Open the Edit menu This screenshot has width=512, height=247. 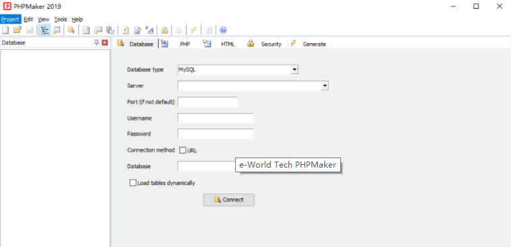click(28, 20)
